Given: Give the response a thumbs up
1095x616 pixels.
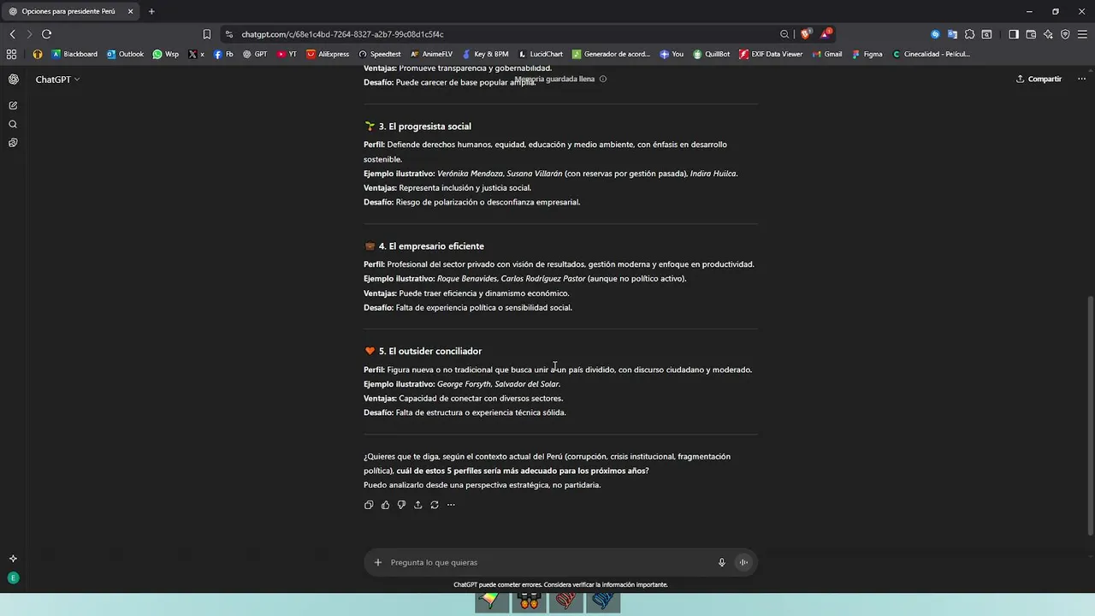Looking at the screenshot, I should click(385, 505).
